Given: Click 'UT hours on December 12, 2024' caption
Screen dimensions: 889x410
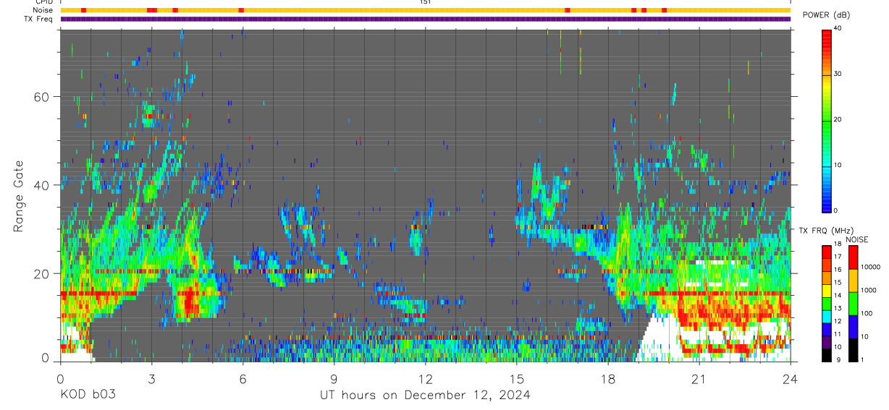Looking at the screenshot, I should [425, 395].
